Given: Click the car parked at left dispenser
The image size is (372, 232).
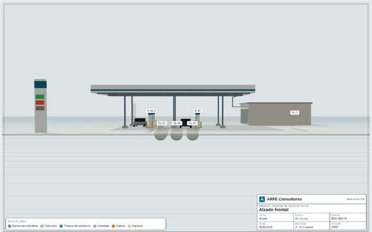Looking at the screenshot, I should 139,122.
